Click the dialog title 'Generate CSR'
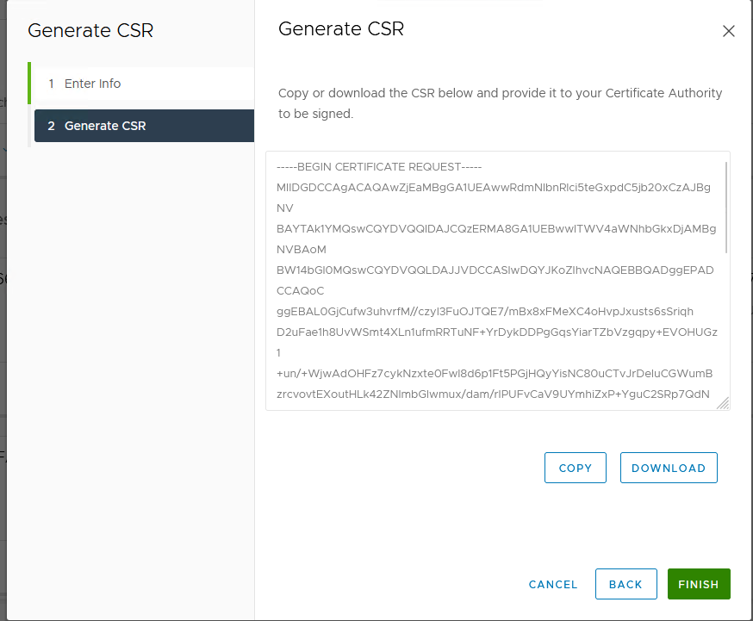Screen dimensions: 753x621 (x=341, y=28)
